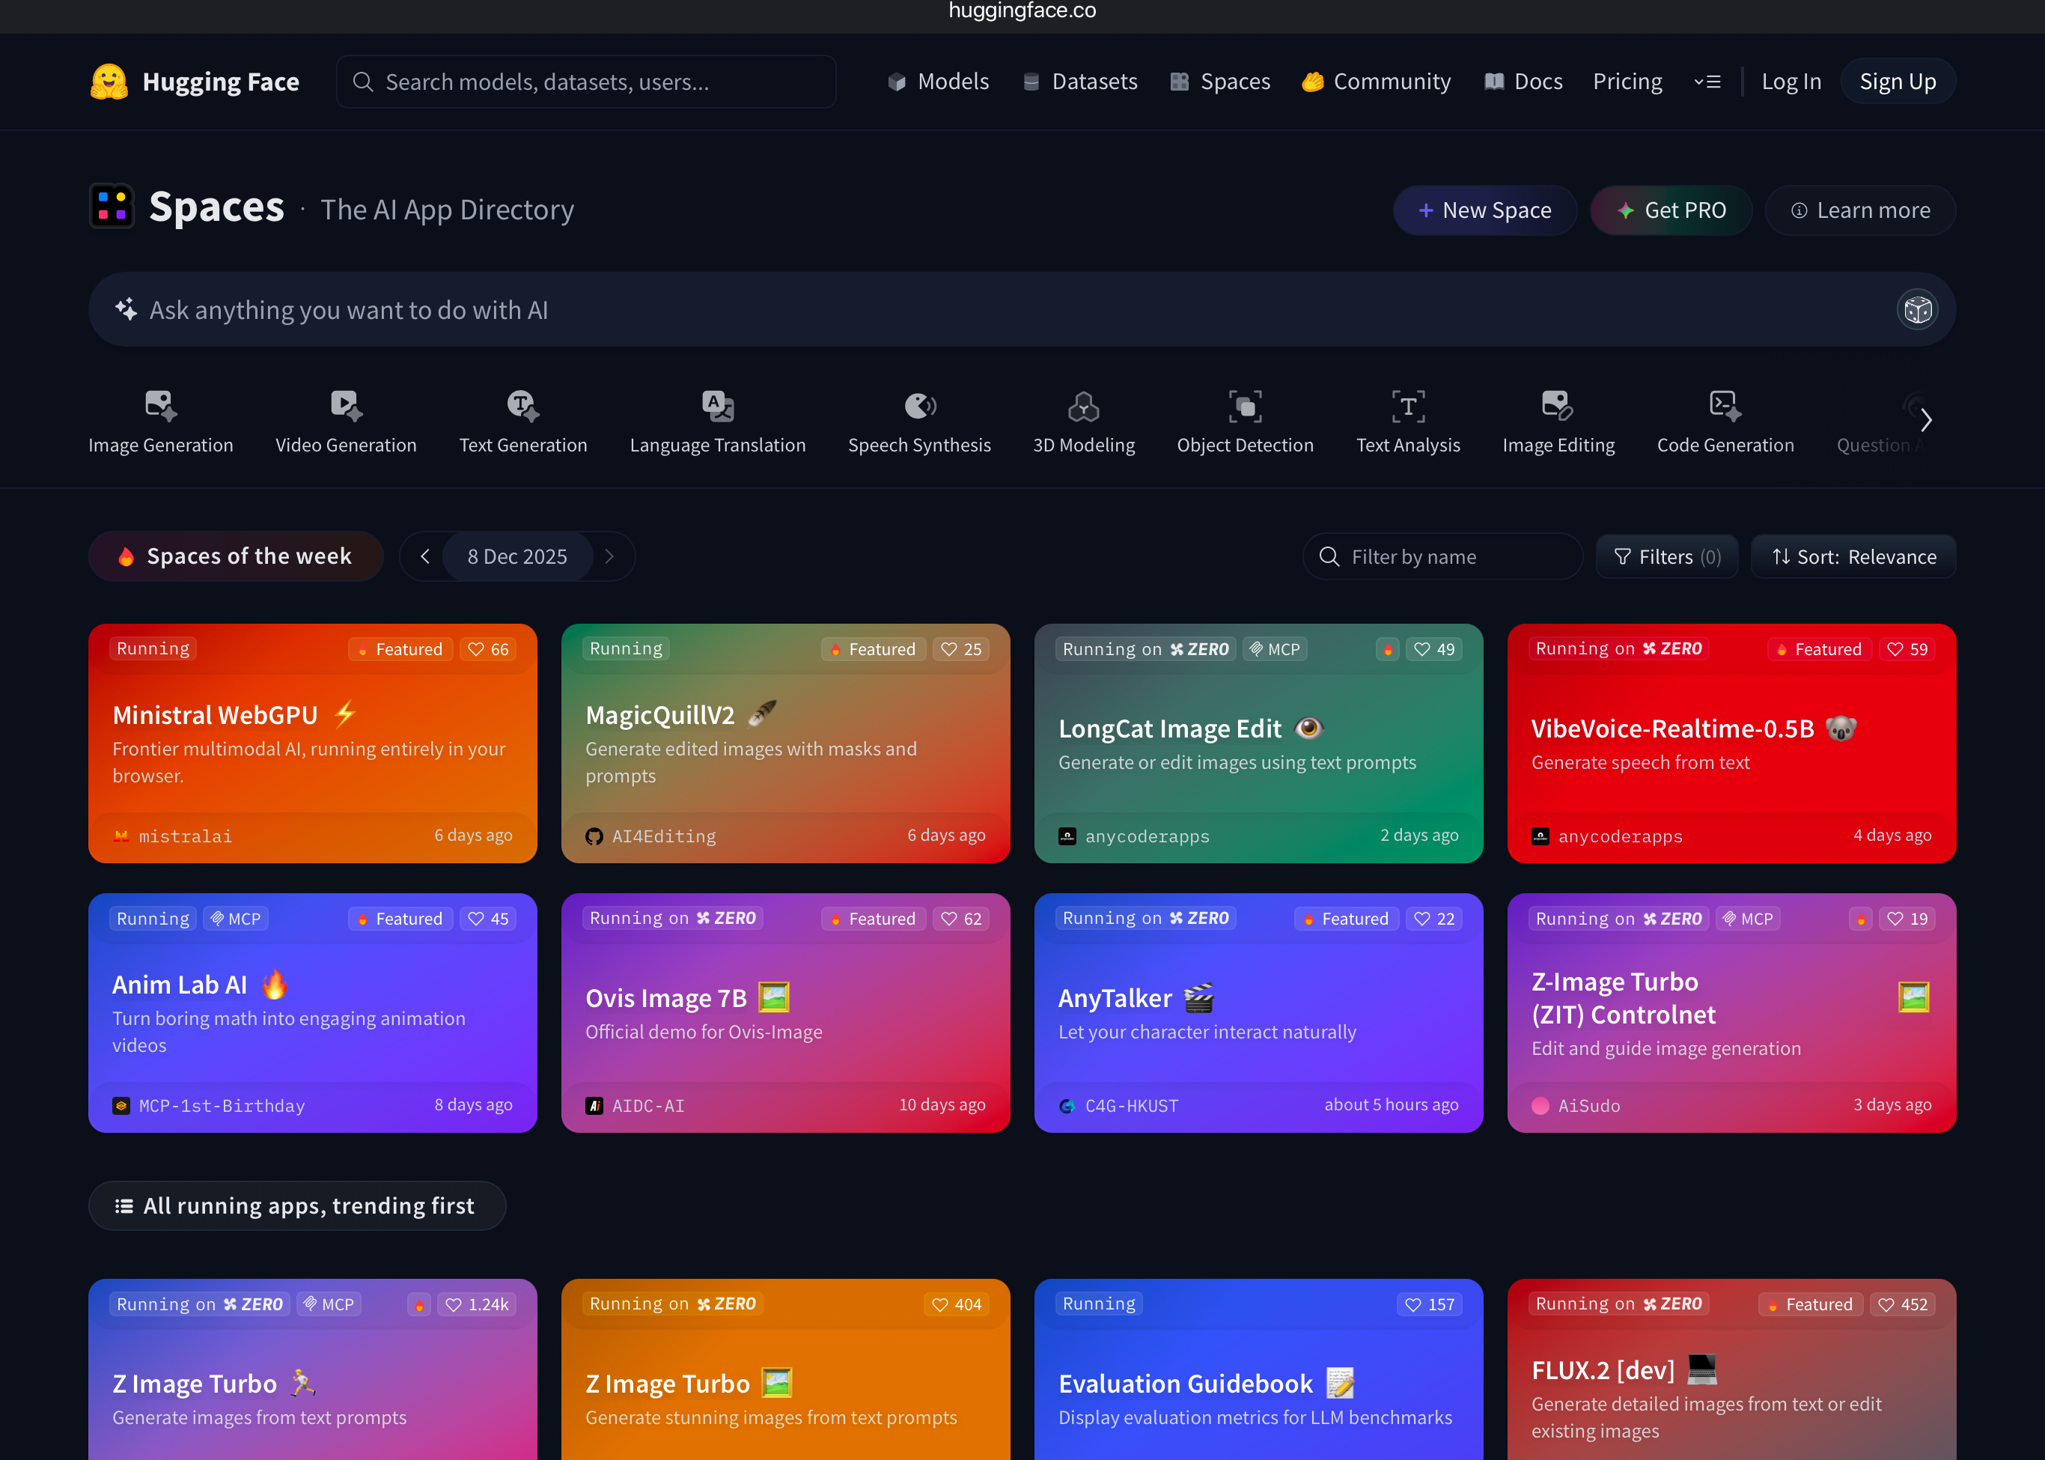Click the AiSudo pink avatar icon

tap(1540, 1106)
